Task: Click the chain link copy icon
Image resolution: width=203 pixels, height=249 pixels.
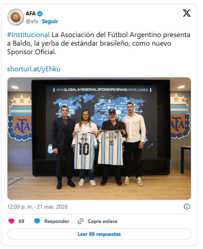Action: pos(81,221)
